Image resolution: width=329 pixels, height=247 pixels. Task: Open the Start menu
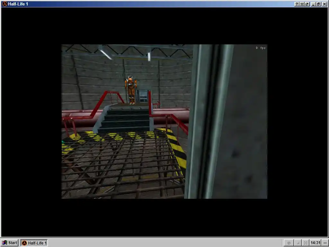point(9,243)
